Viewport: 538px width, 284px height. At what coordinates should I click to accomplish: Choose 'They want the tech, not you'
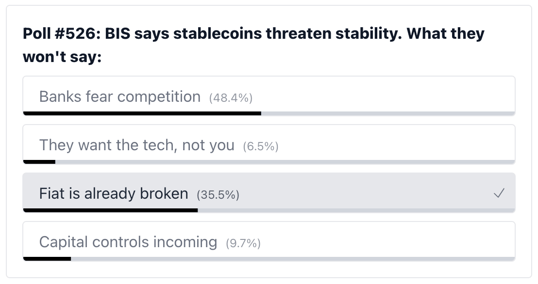[136, 145]
